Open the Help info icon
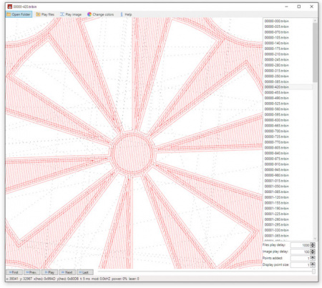 (122, 14)
